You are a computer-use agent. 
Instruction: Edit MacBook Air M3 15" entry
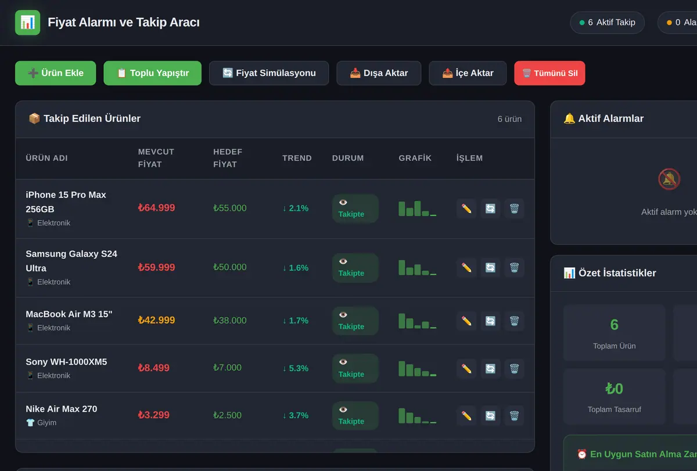click(466, 321)
